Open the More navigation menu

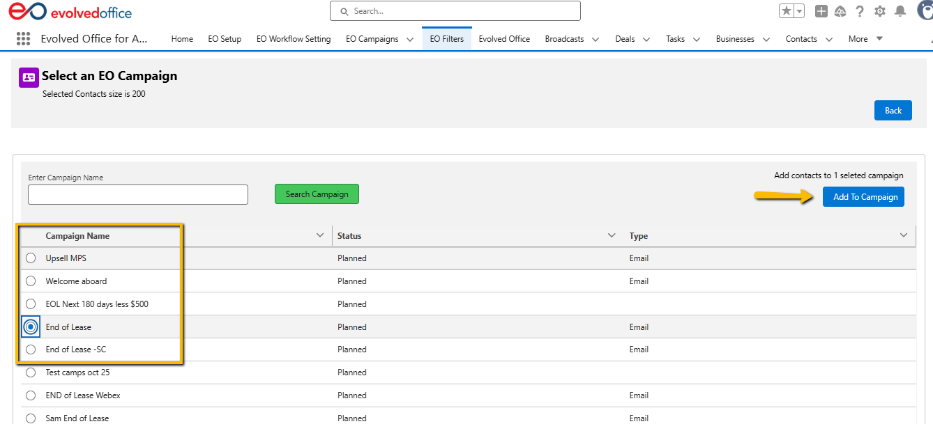click(865, 39)
